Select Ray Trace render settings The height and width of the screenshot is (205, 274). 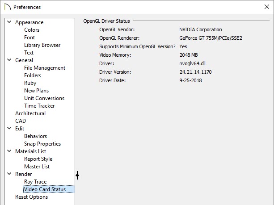35,182
